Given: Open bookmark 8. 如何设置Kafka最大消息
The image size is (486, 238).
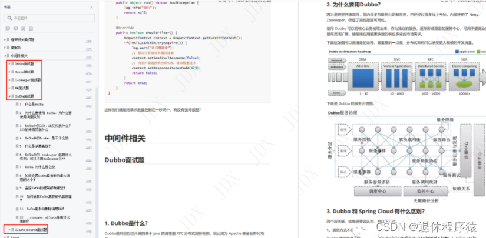Looking at the screenshot, I should point(45,177).
